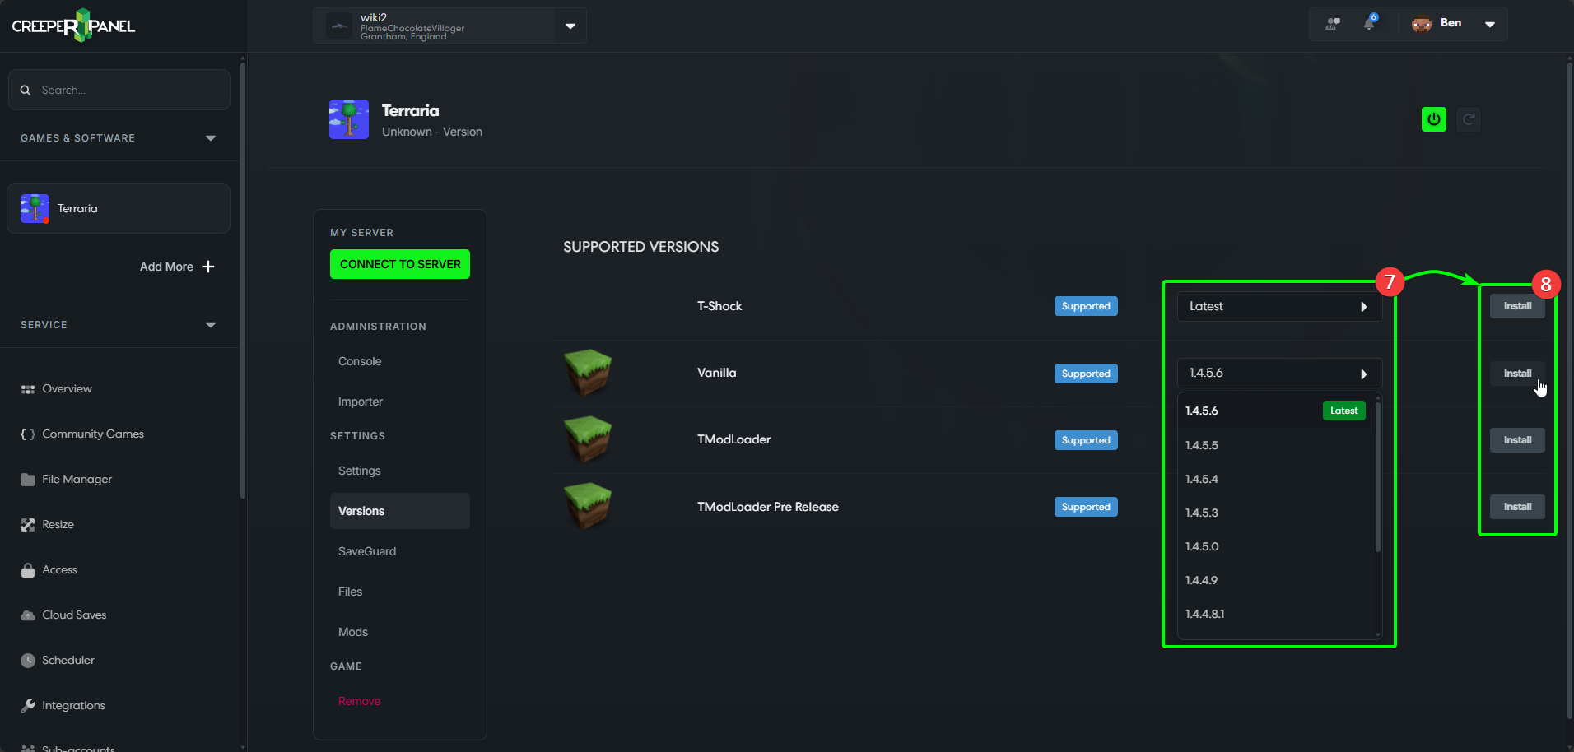Click the restart server icon

tap(1468, 119)
